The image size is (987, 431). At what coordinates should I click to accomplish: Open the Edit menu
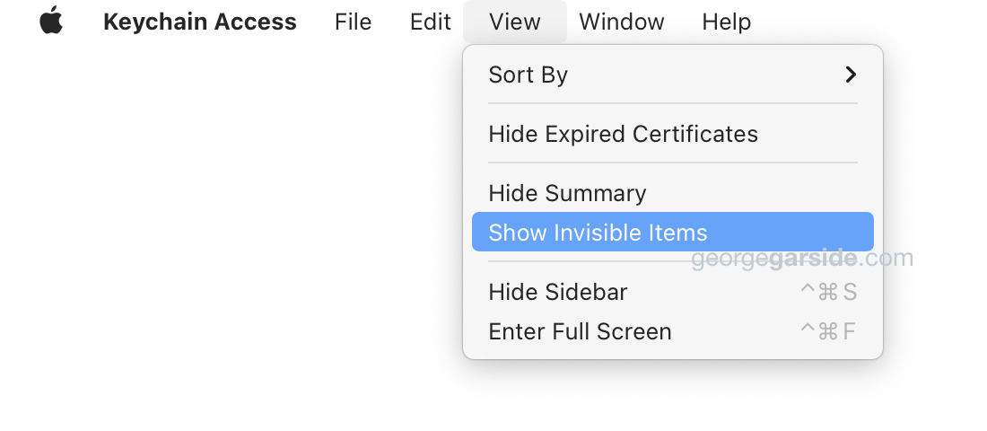[x=431, y=22]
